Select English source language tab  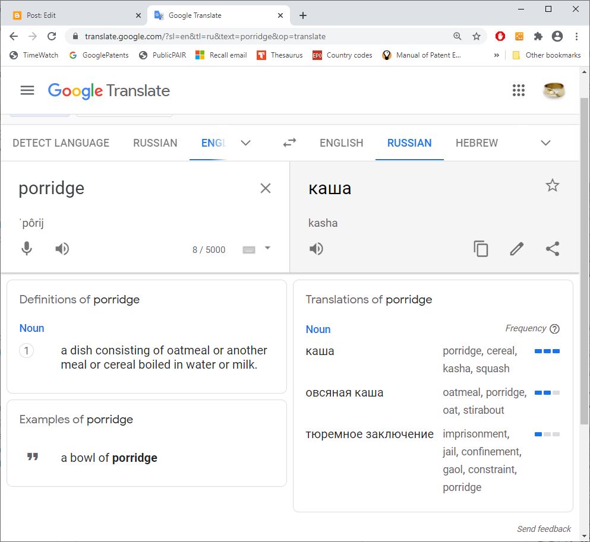(x=213, y=143)
